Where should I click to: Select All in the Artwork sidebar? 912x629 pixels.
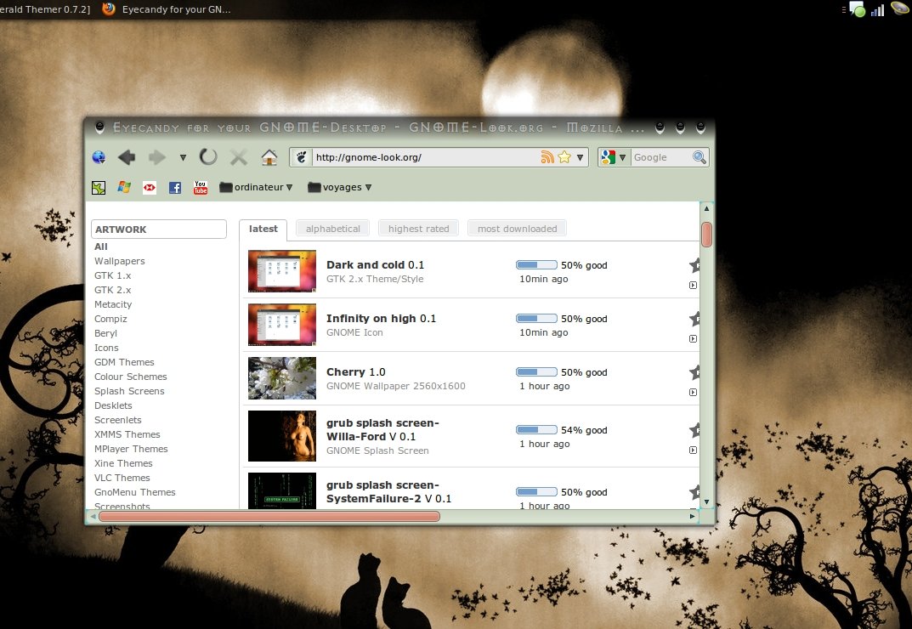click(101, 246)
